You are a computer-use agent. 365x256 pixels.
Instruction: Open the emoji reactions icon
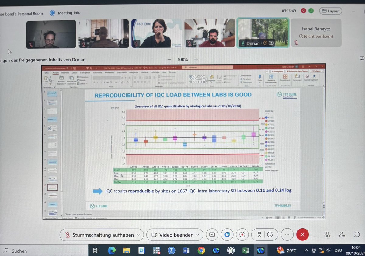(270, 235)
